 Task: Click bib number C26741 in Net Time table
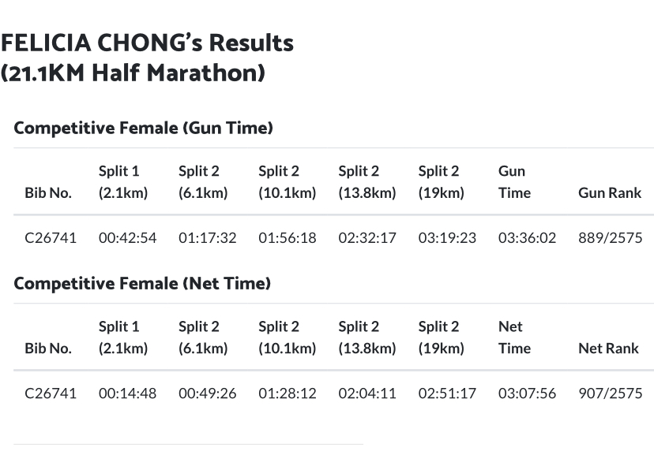click(51, 393)
